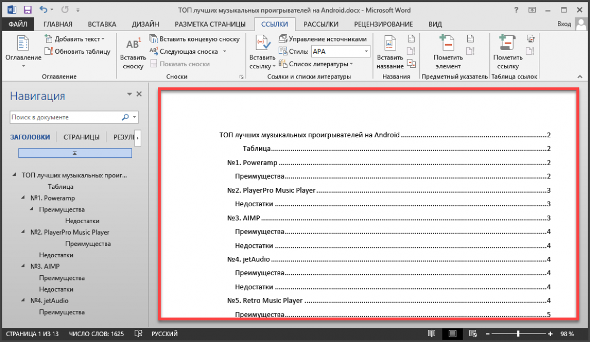The image size is (590, 342).
Task: Open the Стиль APA combo box
Action: pyautogui.click(x=340, y=52)
